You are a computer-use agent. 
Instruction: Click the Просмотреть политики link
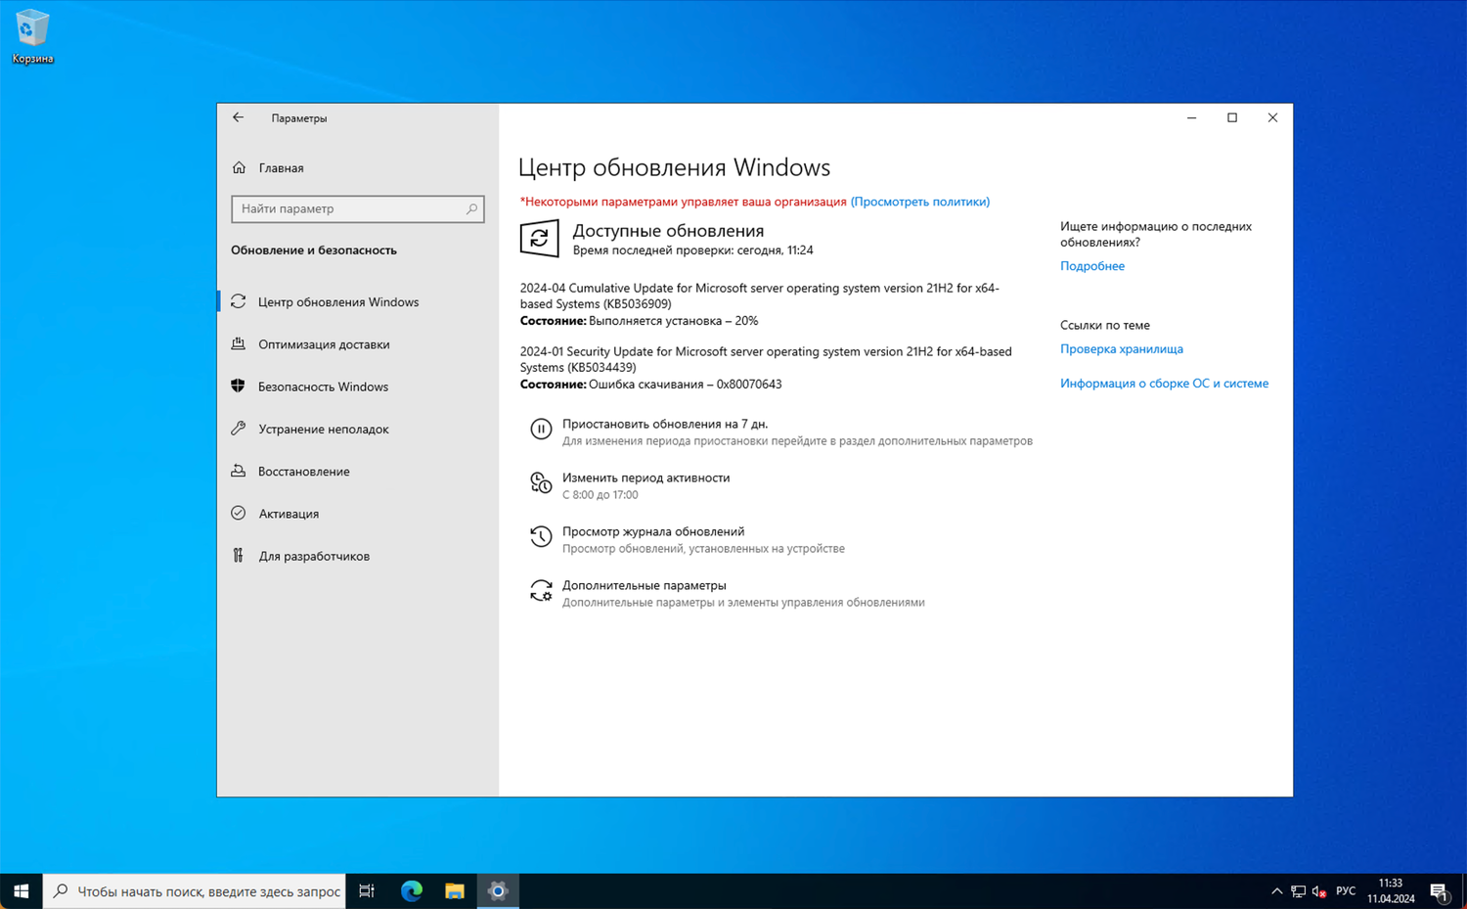point(920,202)
